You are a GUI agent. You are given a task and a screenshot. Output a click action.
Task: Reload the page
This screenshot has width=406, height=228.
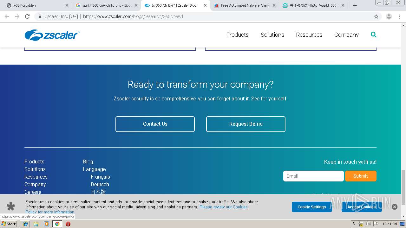[x=27, y=16]
